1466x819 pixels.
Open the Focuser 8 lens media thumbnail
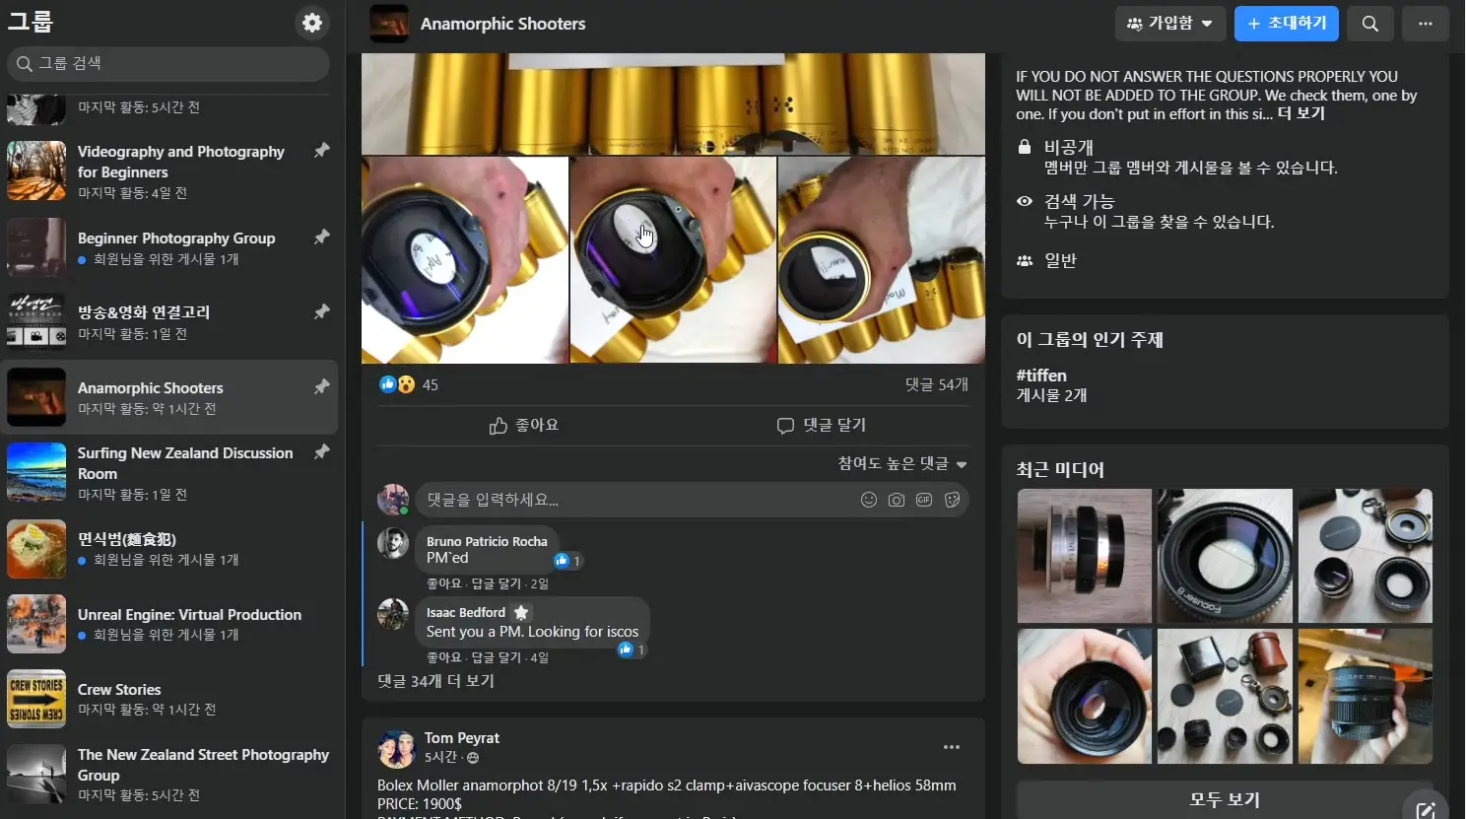tap(1224, 557)
